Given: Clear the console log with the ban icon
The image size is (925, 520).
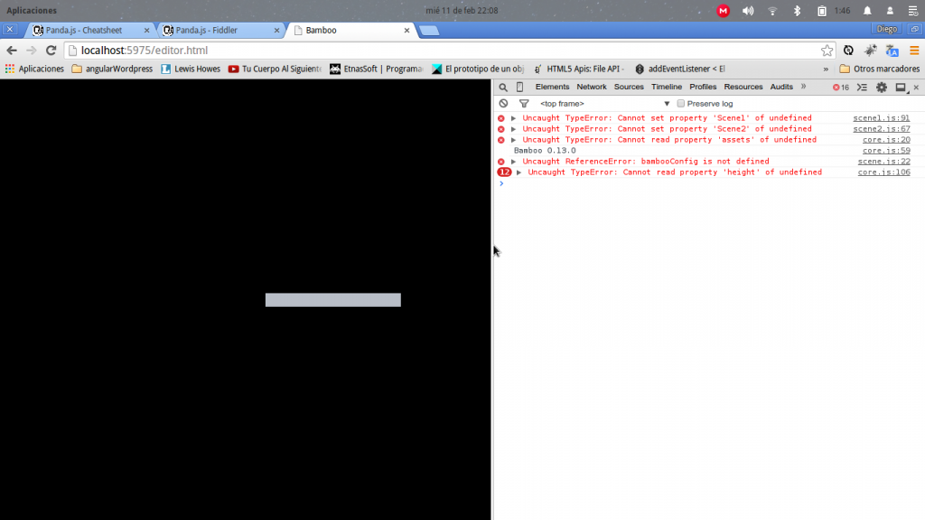Looking at the screenshot, I should [503, 104].
